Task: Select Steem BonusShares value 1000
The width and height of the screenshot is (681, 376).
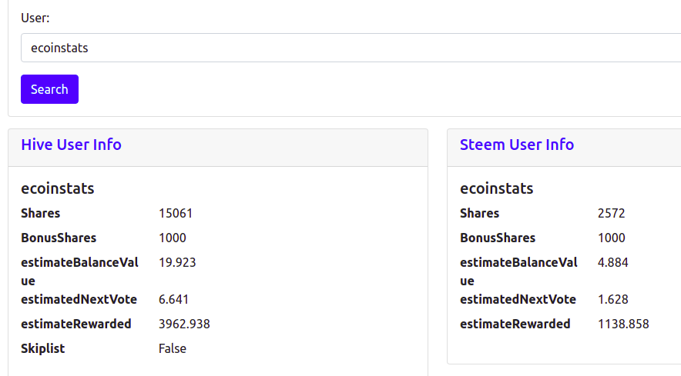Action: tap(612, 238)
